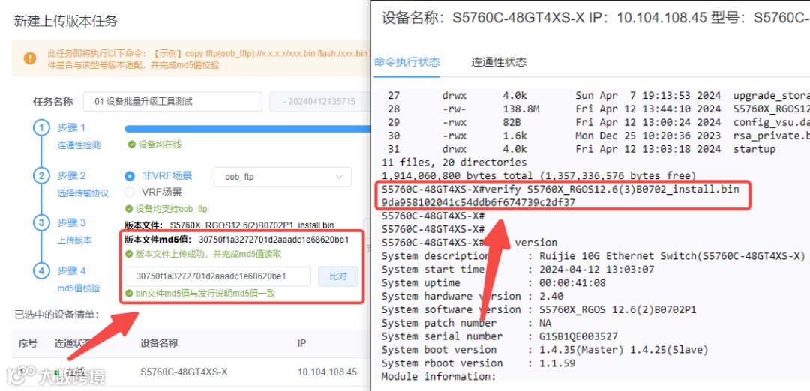Click the step 4 circle icon

click(41, 271)
